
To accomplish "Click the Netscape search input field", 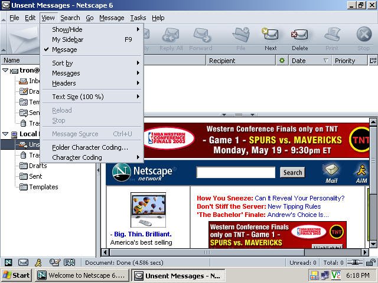I will tap(236, 172).
